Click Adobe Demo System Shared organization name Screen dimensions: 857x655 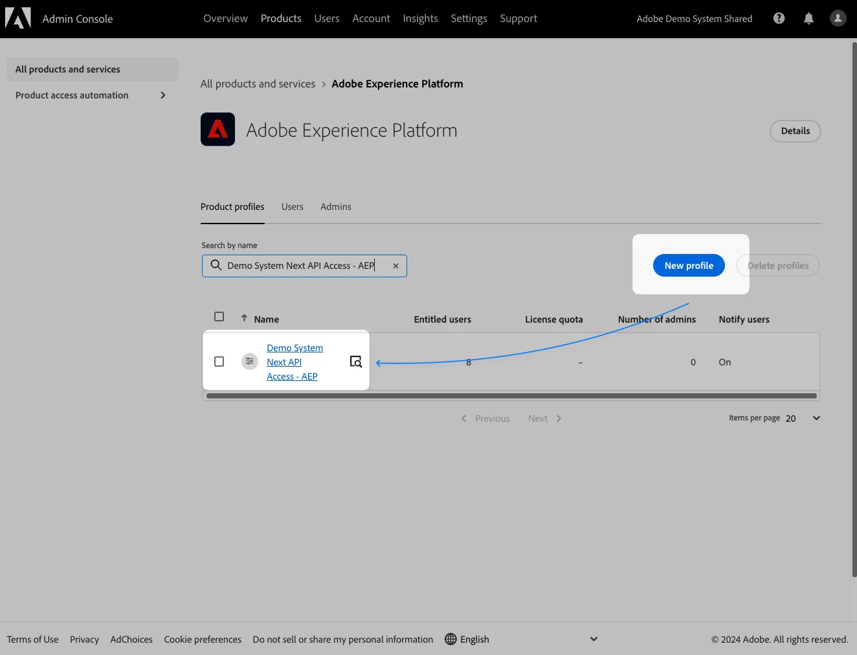[695, 19]
